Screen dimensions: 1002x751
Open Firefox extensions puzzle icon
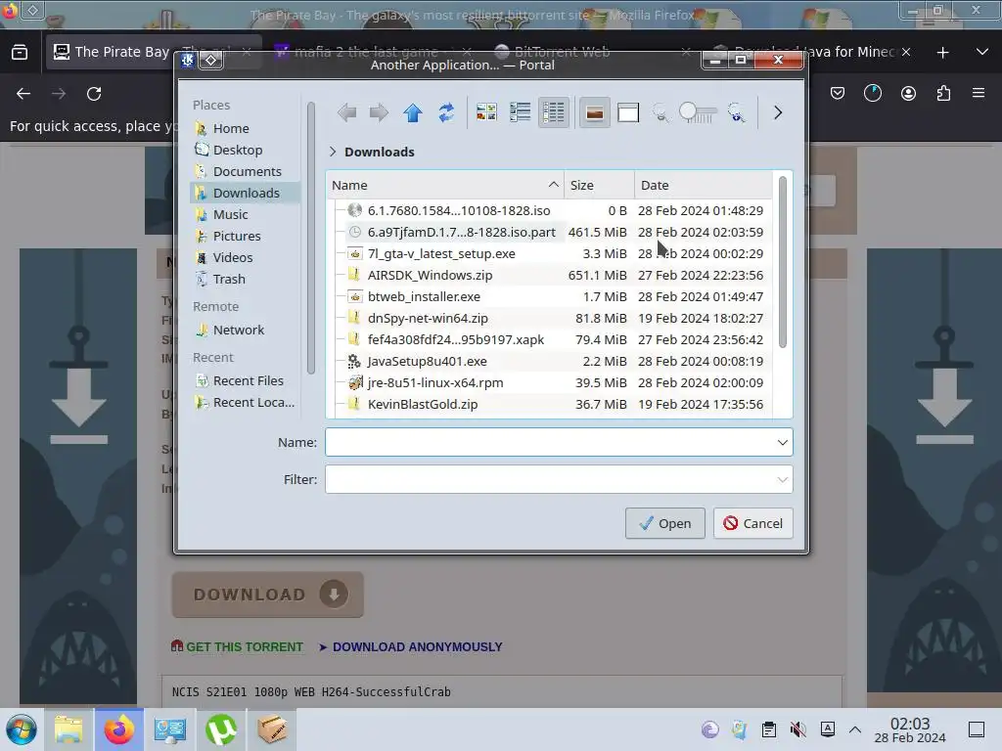click(x=943, y=94)
